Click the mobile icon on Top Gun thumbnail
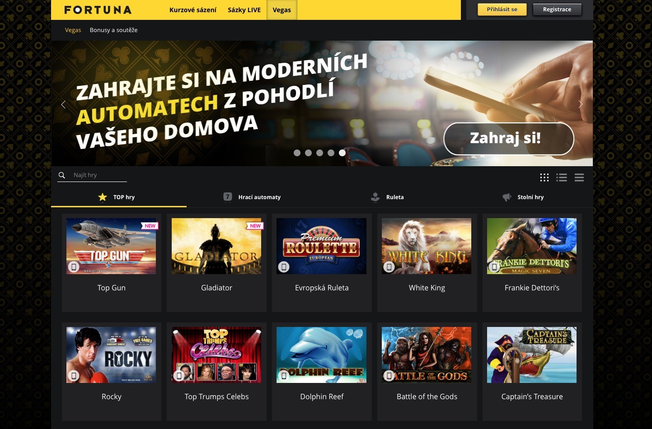Screen dimensions: 652x429 tap(74, 267)
